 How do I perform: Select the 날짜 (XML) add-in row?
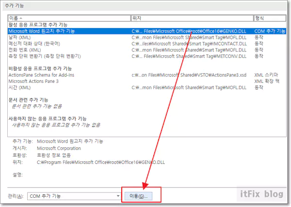tap(147, 37)
